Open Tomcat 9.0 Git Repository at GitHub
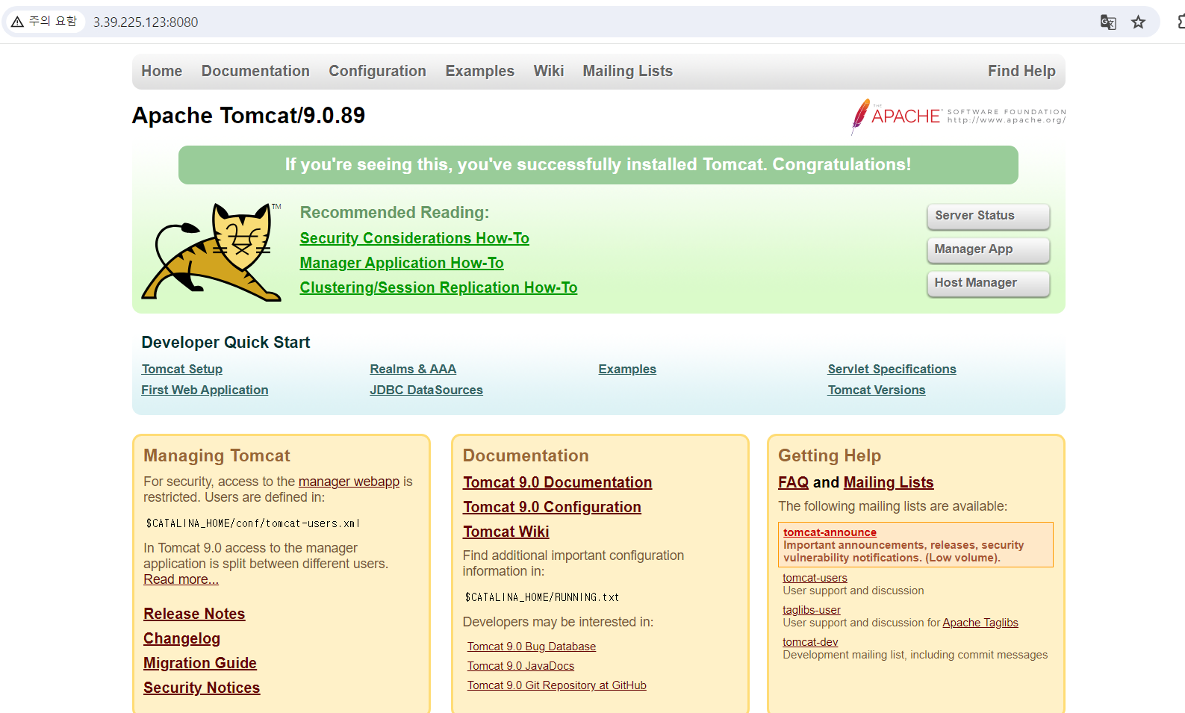The height and width of the screenshot is (713, 1185). pyautogui.click(x=557, y=685)
